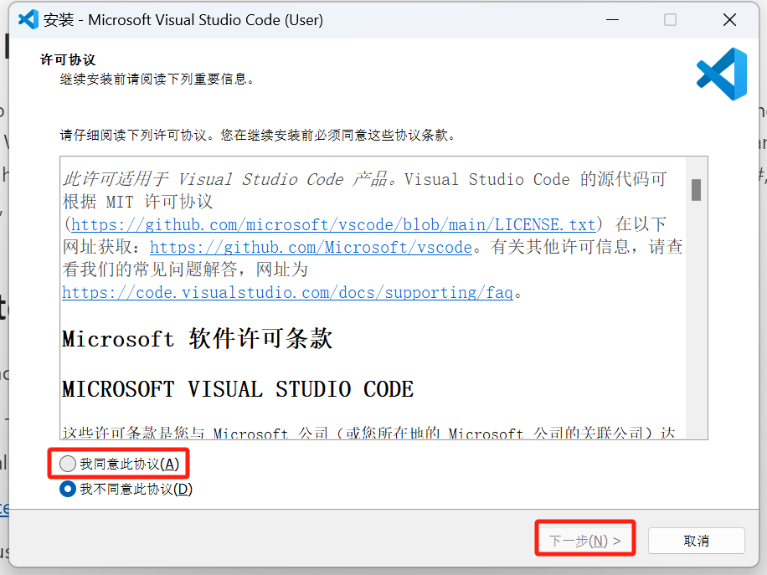Click the 下一步(N) > button
Viewport: 767px width, 575px height.
585,541
